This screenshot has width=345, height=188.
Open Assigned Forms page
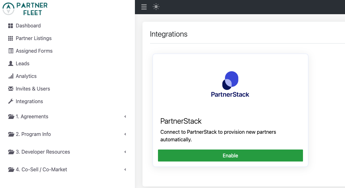pos(34,51)
